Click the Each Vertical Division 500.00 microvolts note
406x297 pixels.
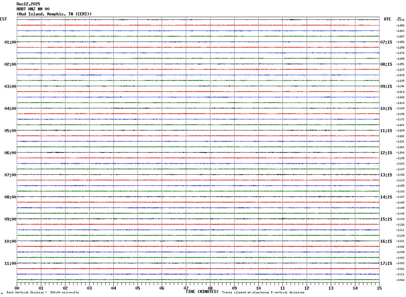click(43, 293)
